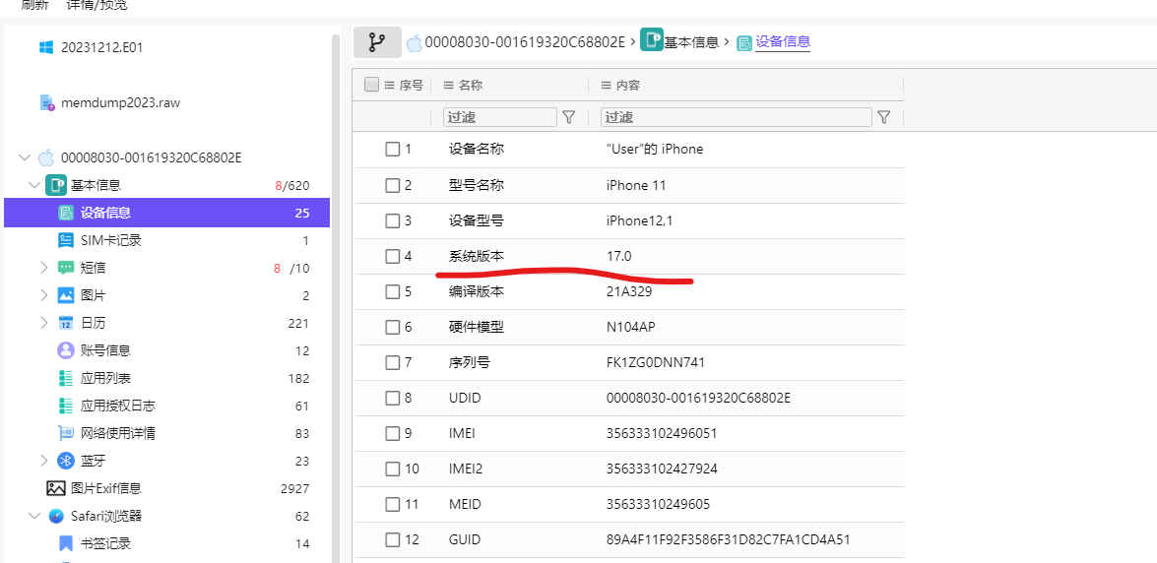This screenshot has width=1157, height=563.
Task: Open the 内容 column menu icon
Action: pyautogui.click(x=606, y=86)
